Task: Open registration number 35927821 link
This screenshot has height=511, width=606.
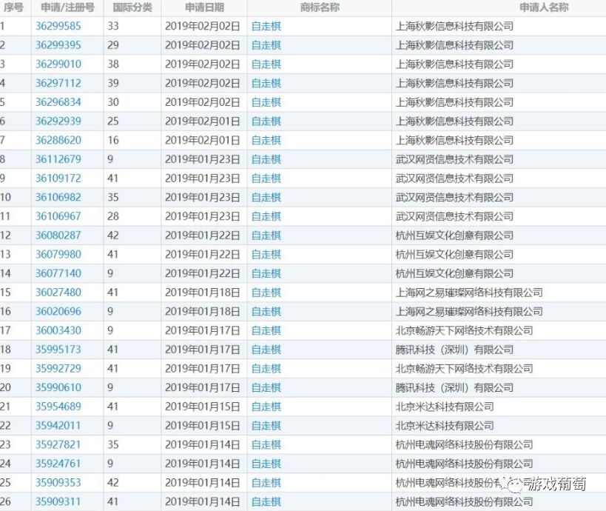Action: tap(58, 444)
